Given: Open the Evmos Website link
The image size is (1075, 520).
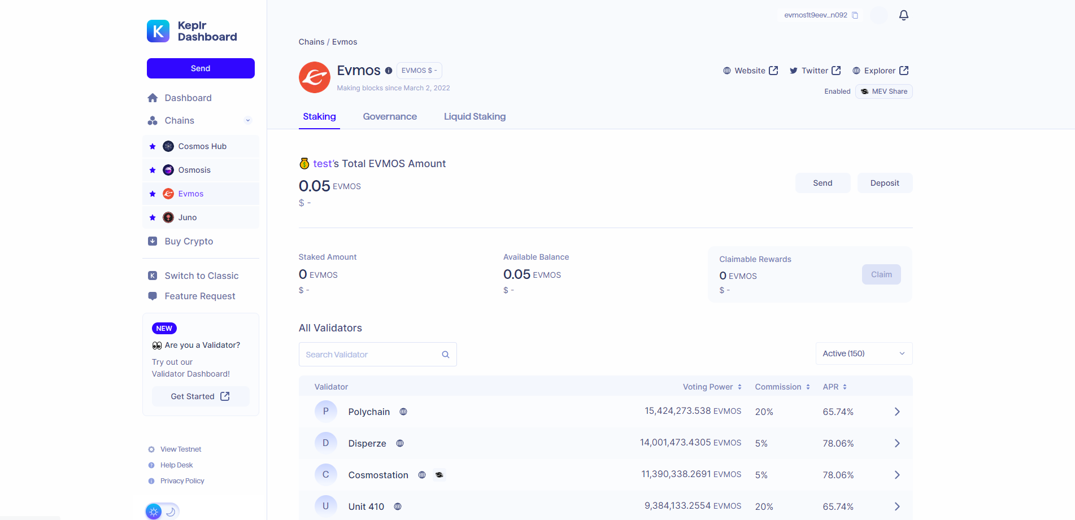Looking at the screenshot, I should 751,71.
